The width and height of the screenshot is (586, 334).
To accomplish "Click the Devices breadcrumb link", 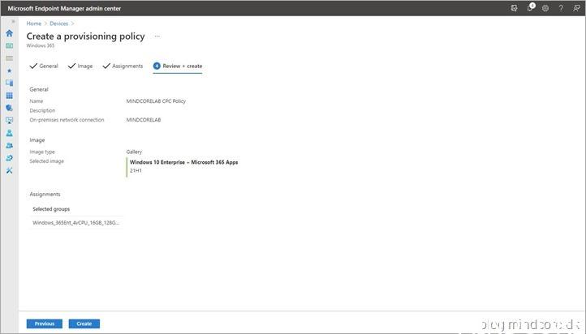I will coord(59,24).
